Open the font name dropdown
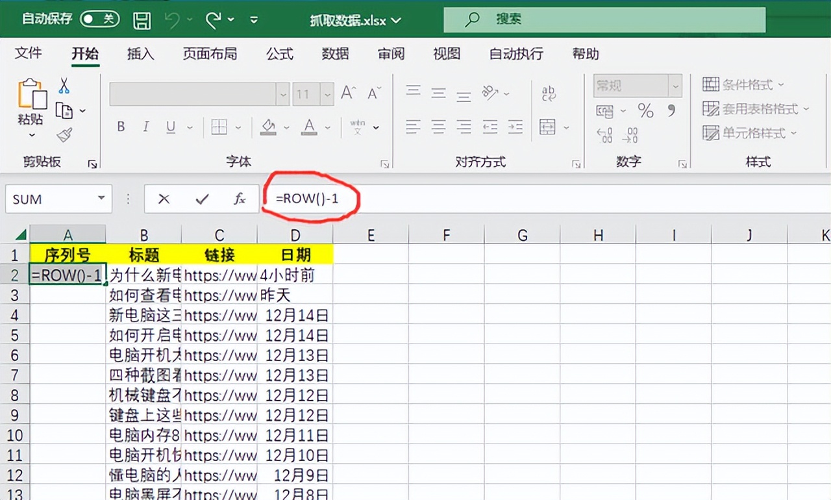The height and width of the screenshot is (500, 831). coord(283,94)
